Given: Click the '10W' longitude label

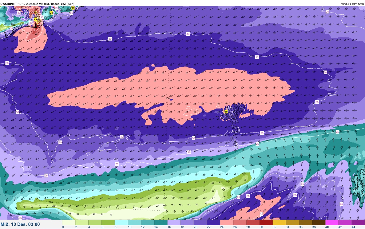Looking at the screenshot, I should [x=168, y=98].
